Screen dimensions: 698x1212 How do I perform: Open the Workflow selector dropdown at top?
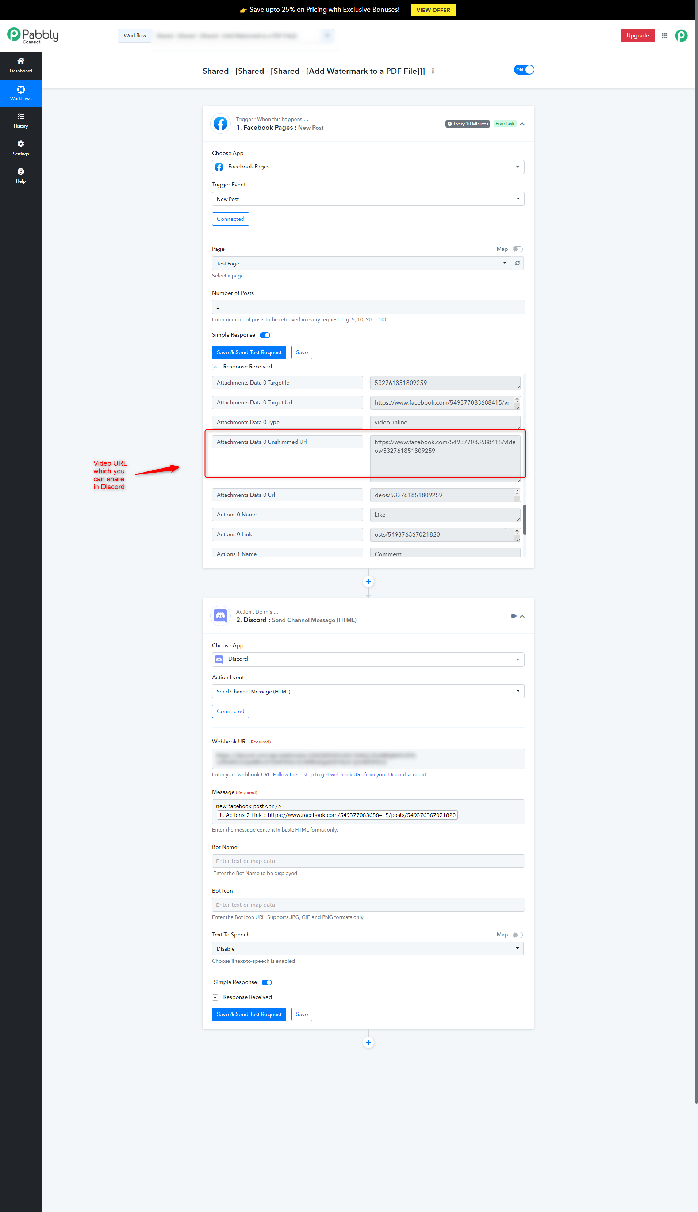click(x=242, y=35)
